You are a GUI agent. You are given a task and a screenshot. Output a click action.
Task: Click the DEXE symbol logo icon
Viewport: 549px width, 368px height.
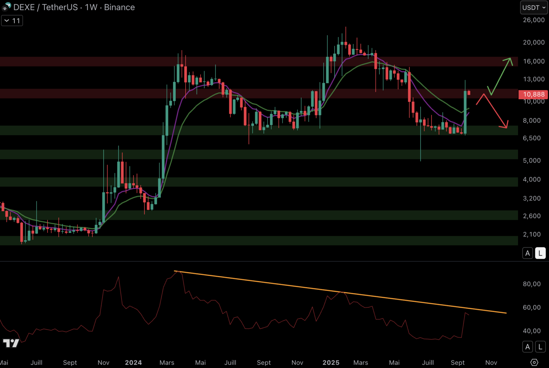pos(6,7)
